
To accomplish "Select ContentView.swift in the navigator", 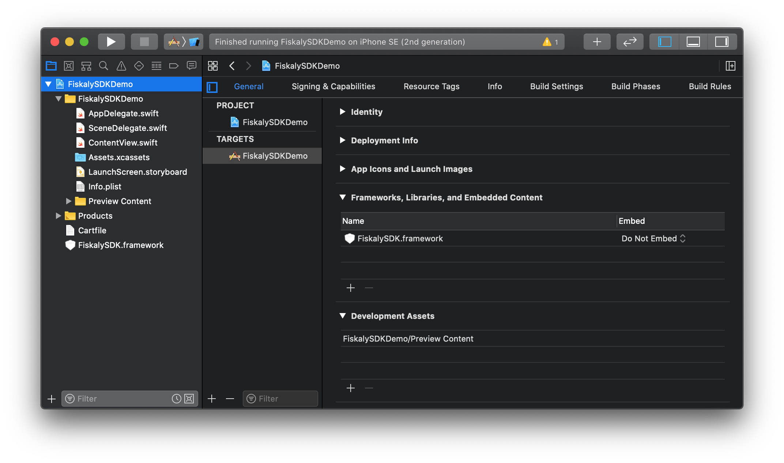I will coord(123,143).
